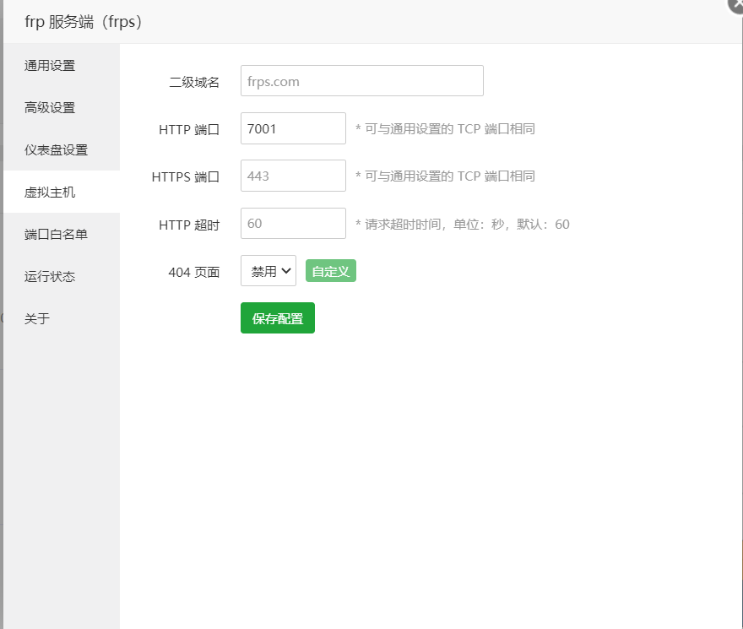Image resolution: width=743 pixels, height=629 pixels.
Task: Focus the 二级域名 input field
Action: pos(362,81)
